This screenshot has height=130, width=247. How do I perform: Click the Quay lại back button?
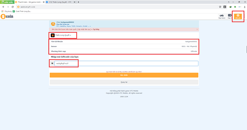click(124, 82)
